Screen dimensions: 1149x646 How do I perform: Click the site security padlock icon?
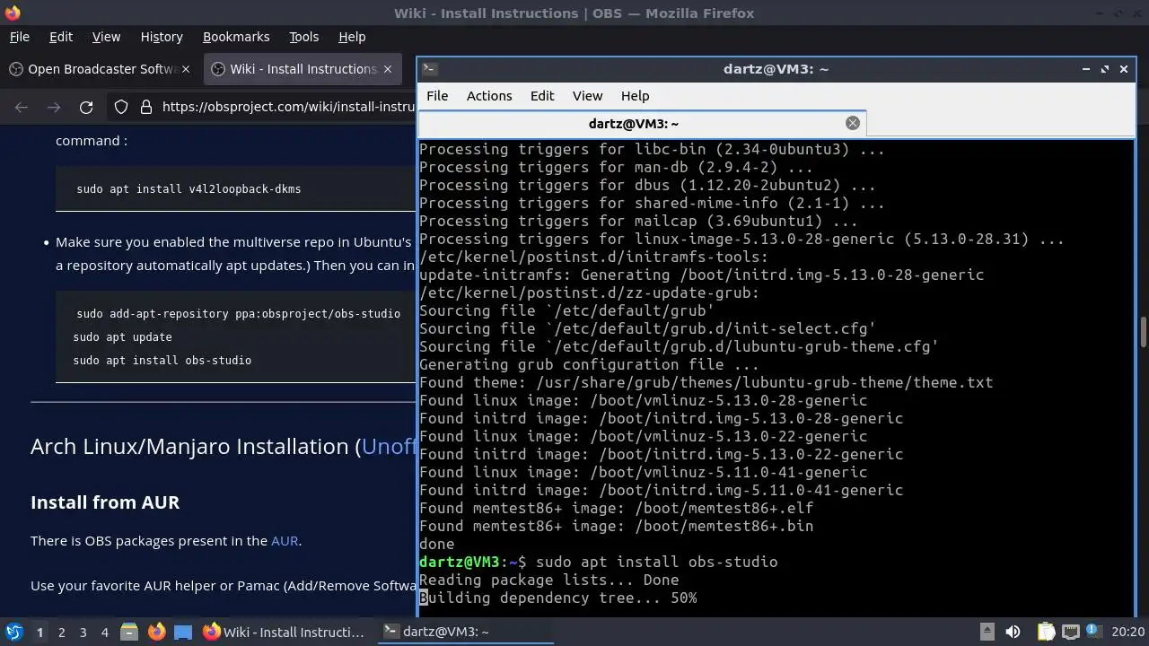click(x=146, y=107)
